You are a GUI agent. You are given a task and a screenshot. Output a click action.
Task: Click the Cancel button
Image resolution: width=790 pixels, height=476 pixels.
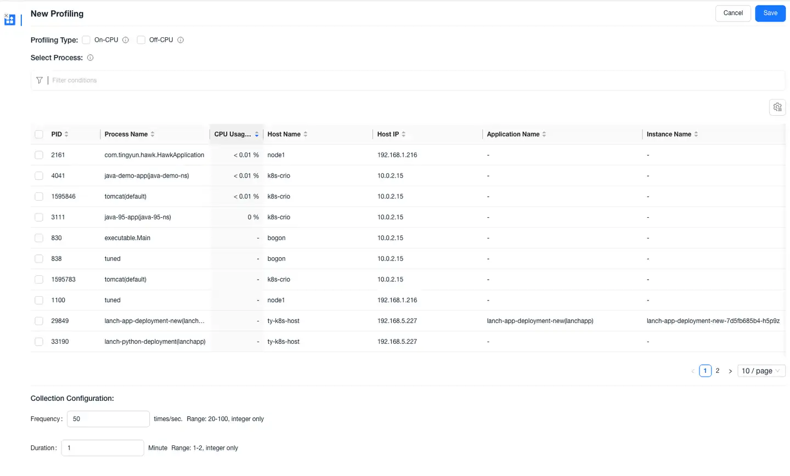tap(732, 13)
